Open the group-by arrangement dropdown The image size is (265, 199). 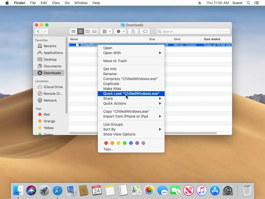point(106,31)
